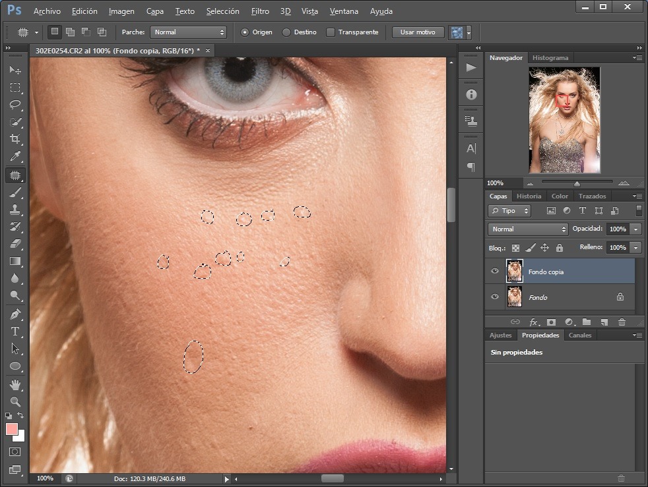Switch to the Canales tab
Screen dimensions: 648x487
pyautogui.click(x=579, y=335)
